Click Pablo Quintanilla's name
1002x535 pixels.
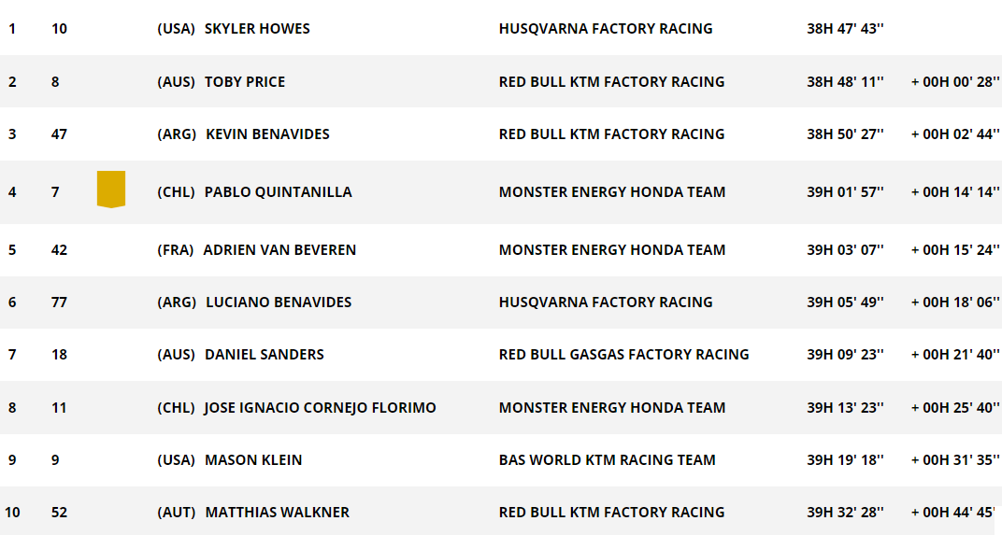(x=278, y=192)
